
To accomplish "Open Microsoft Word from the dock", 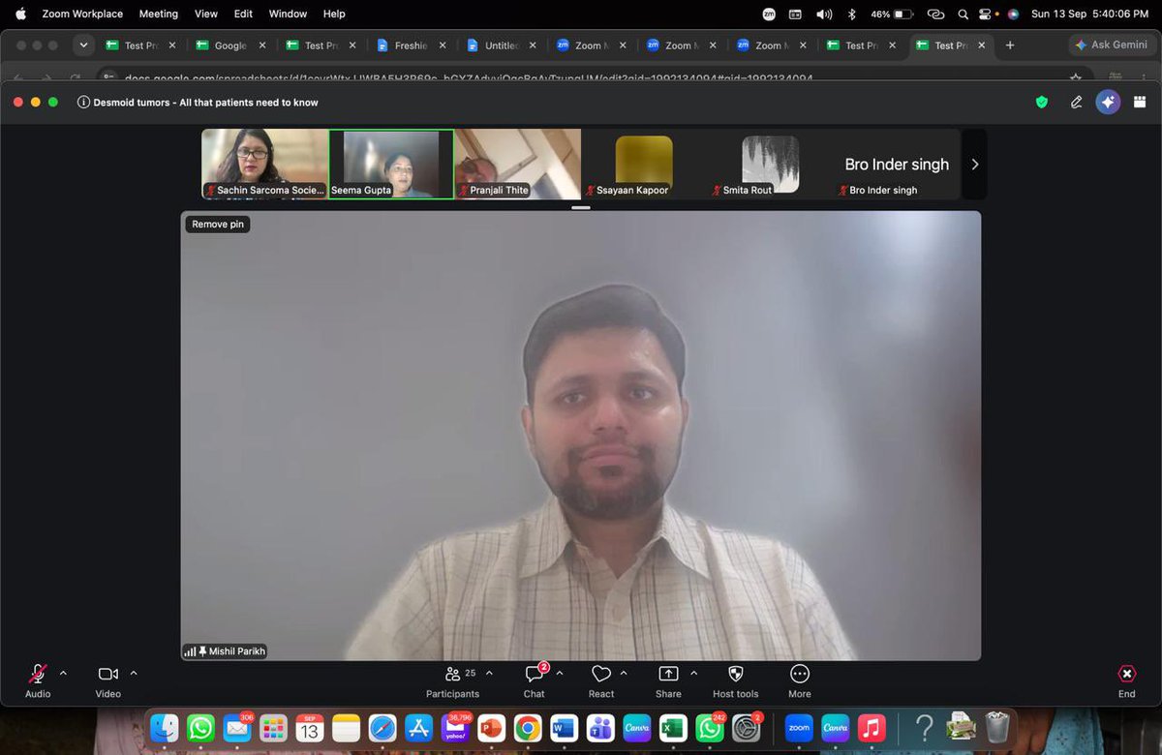I will coord(564,728).
